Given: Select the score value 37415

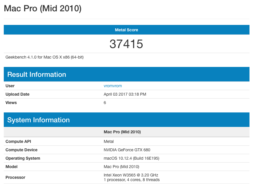Looking at the screenshot, I should [126, 44].
